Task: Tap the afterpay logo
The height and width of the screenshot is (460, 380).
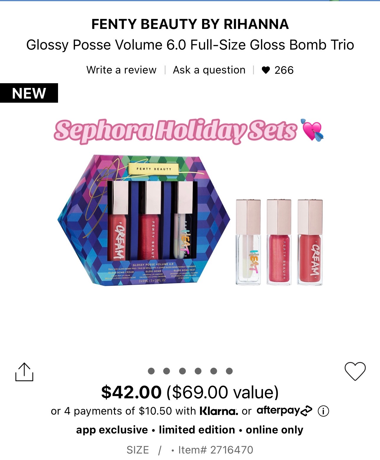Action: [x=284, y=410]
